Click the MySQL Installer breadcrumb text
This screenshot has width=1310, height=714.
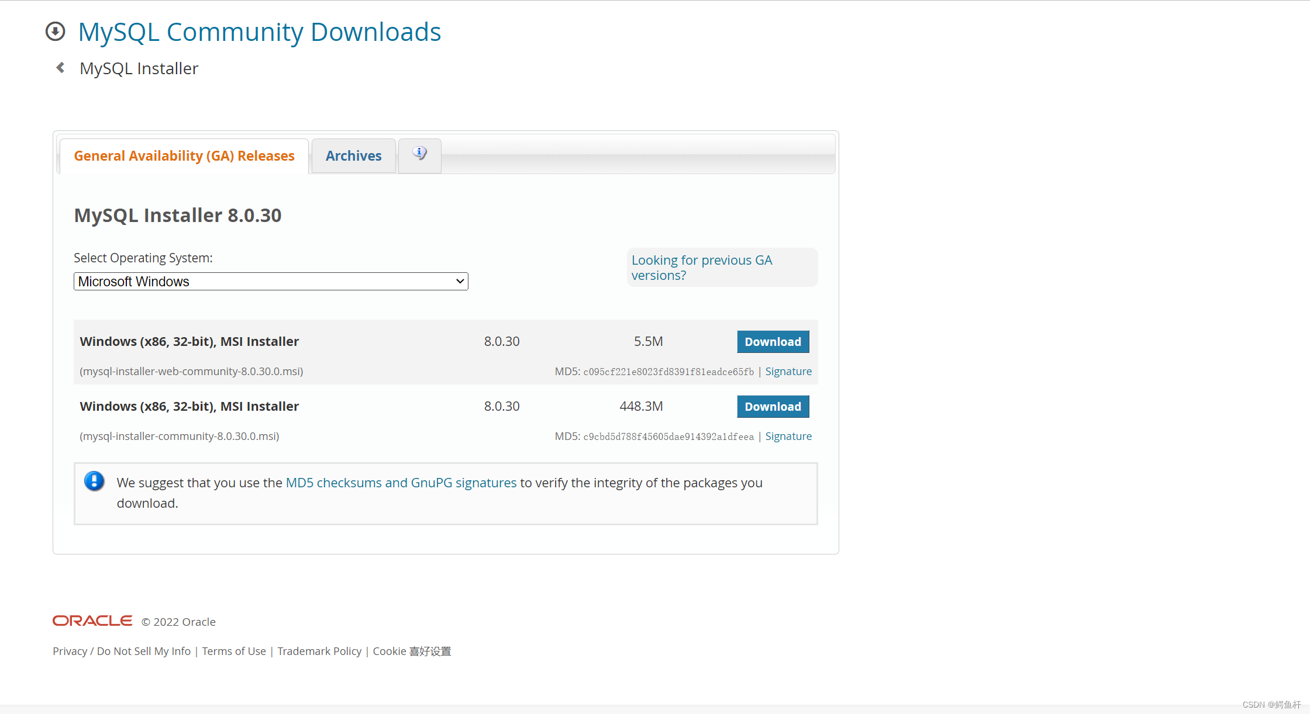(x=139, y=68)
